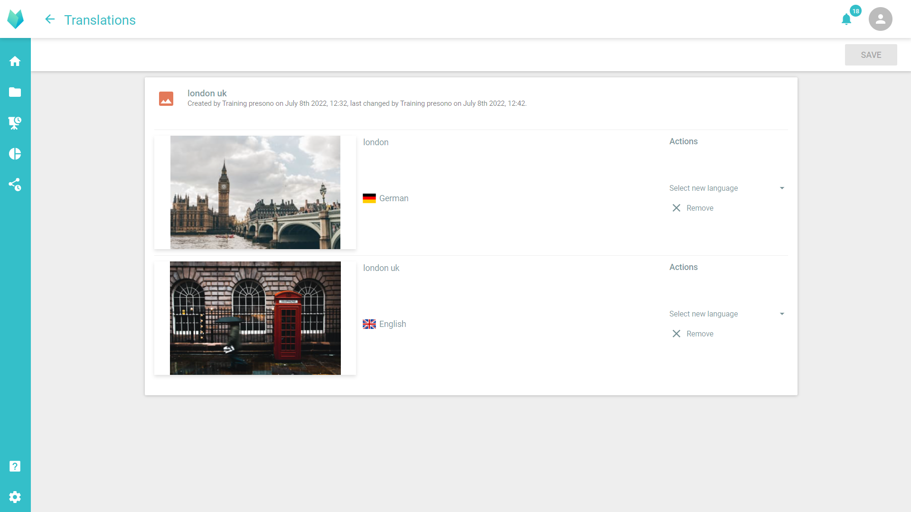Open the presentations sidebar icon

[x=15, y=123]
